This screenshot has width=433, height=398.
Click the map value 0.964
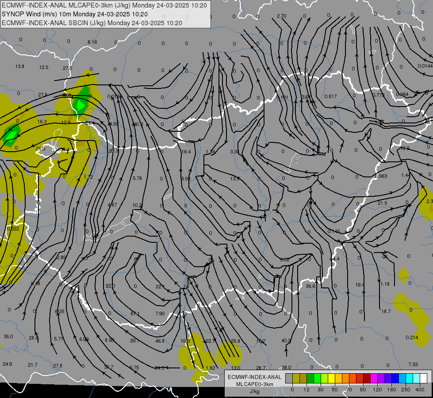402,94
